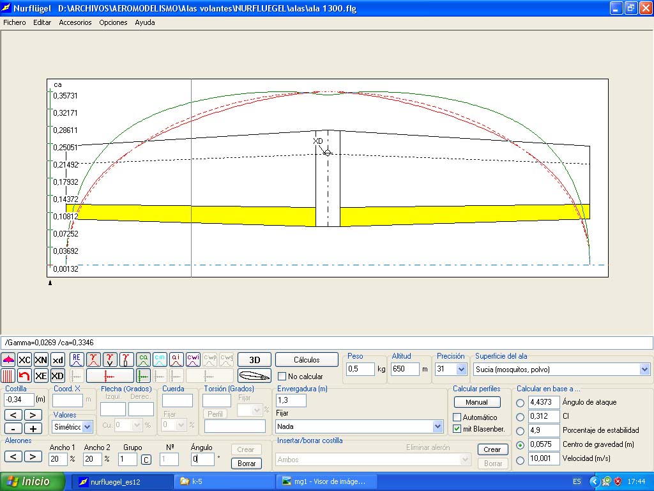Open the Superficie del ala dropdown
Image resolution: width=654 pixels, height=491 pixels.
tap(644, 370)
